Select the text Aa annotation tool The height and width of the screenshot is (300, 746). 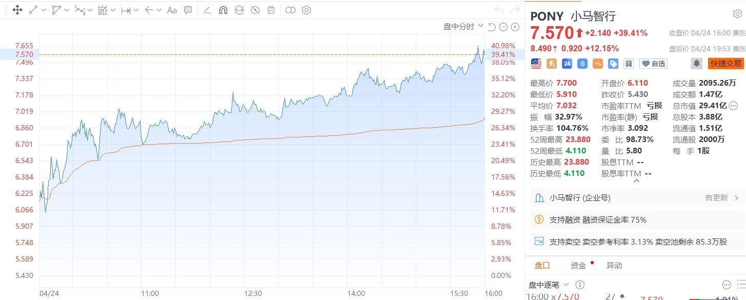click(x=172, y=10)
